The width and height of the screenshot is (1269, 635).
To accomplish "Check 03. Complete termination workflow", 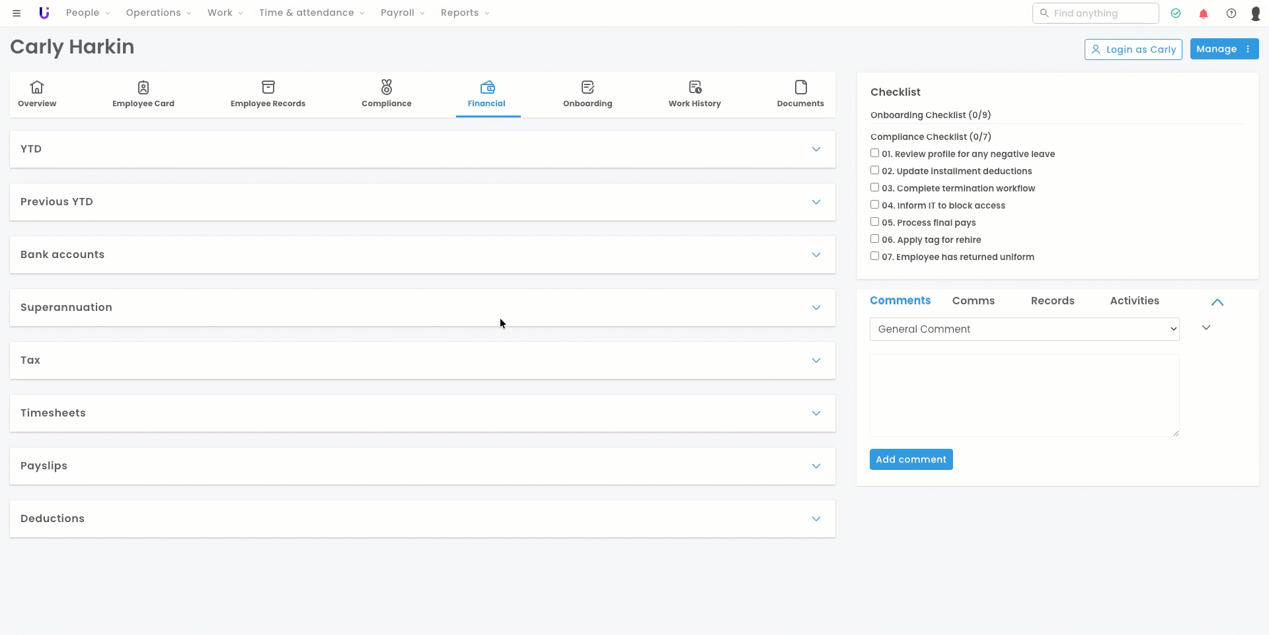I will click(x=874, y=187).
